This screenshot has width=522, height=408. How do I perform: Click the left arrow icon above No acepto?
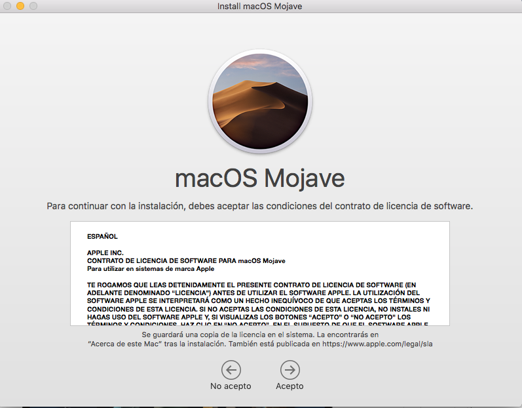coord(231,370)
